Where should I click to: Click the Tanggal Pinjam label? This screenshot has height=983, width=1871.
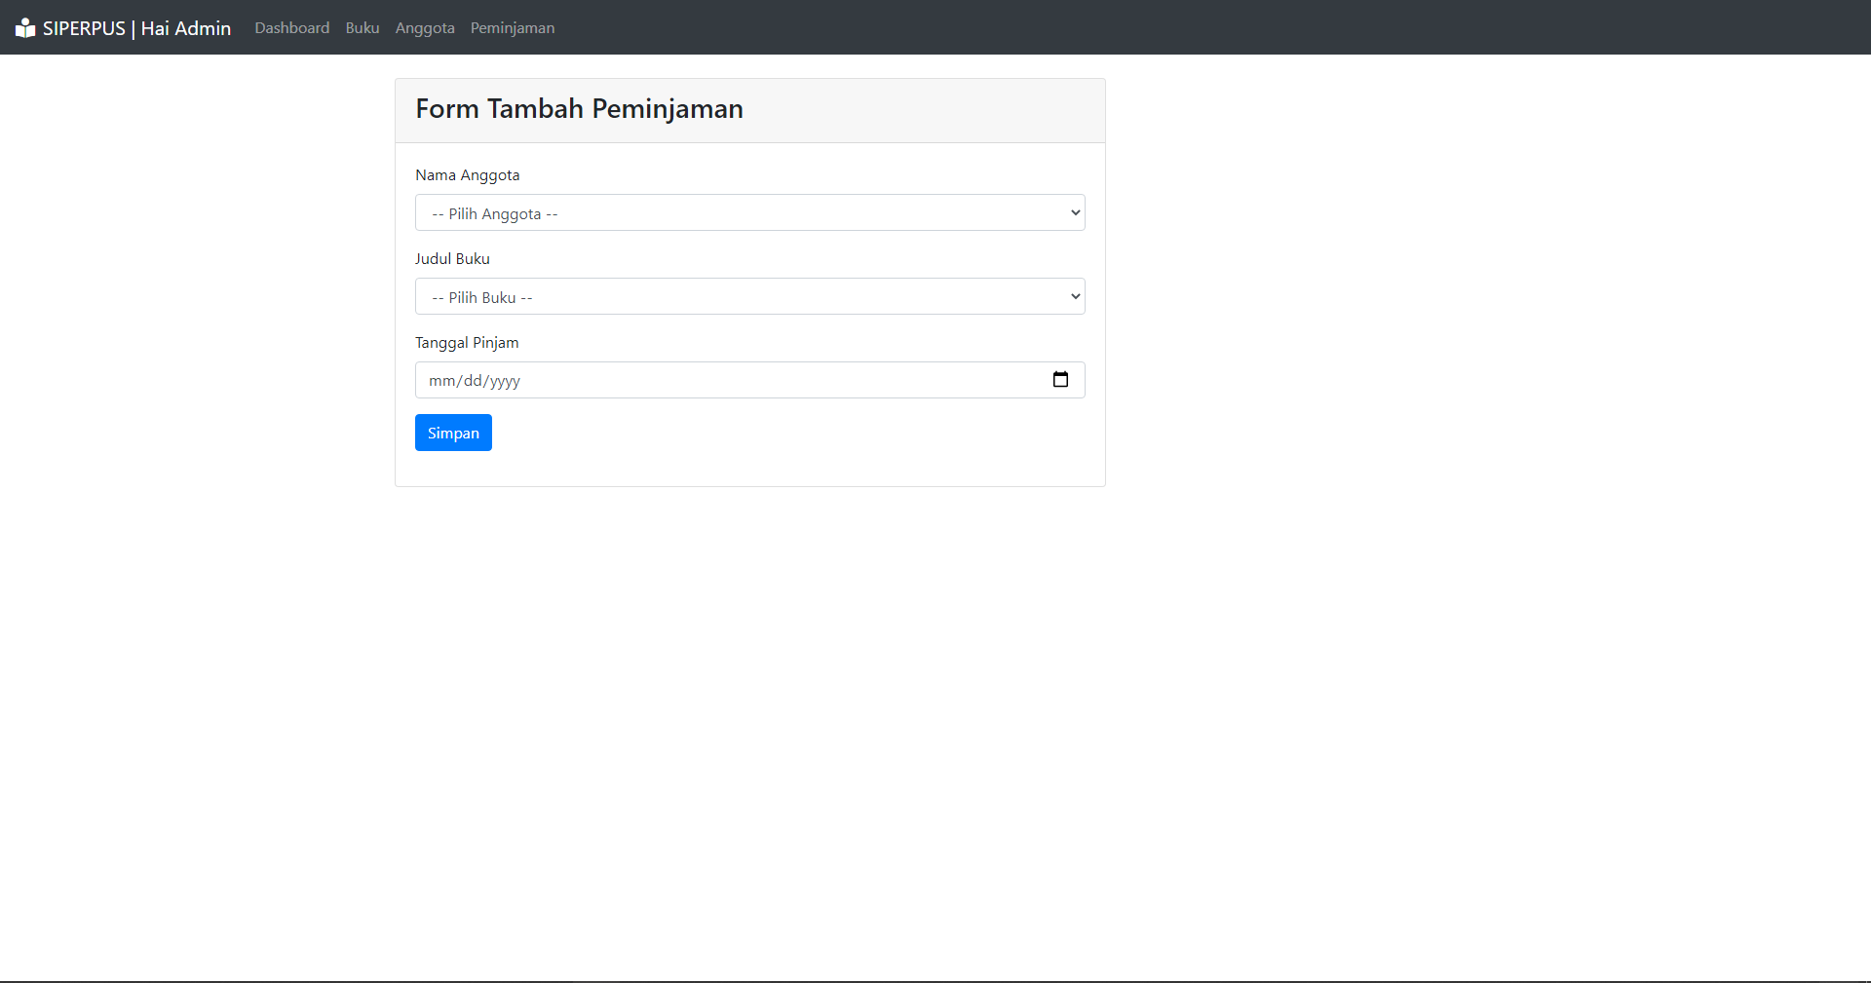pos(466,342)
